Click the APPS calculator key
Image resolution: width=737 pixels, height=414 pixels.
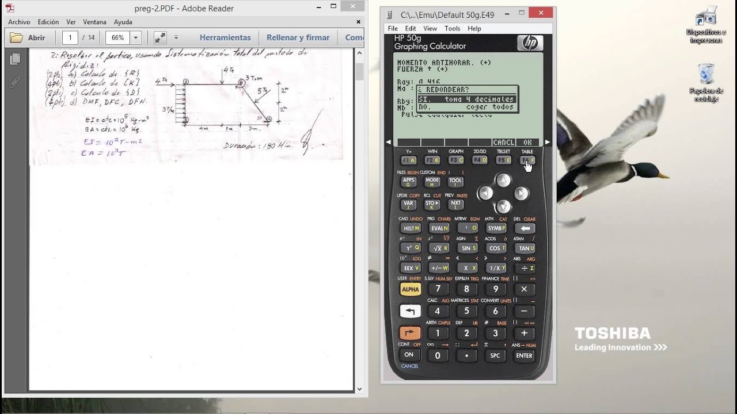pos(409,182)
